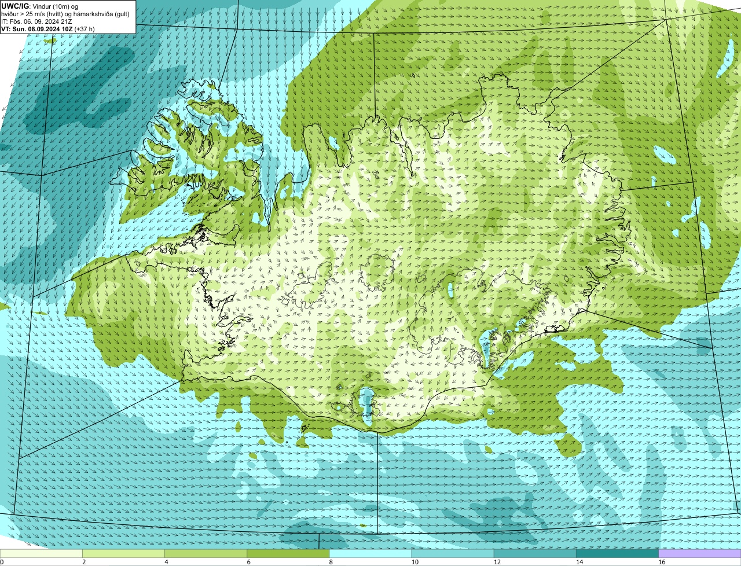741x566 pixels.
Task: Click the light teal 10–12 m/s legend swatch
Action: coord(453,554)
